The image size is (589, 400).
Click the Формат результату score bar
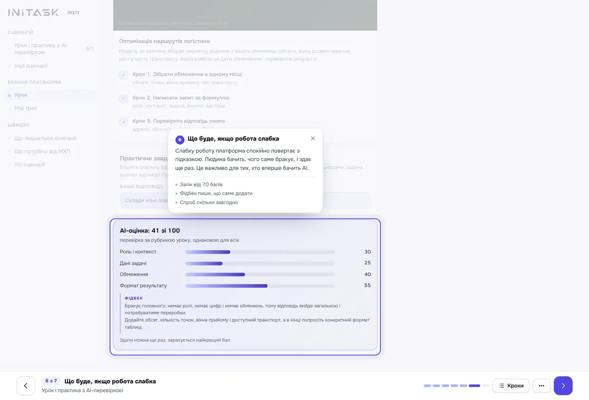tap(260, 286)
